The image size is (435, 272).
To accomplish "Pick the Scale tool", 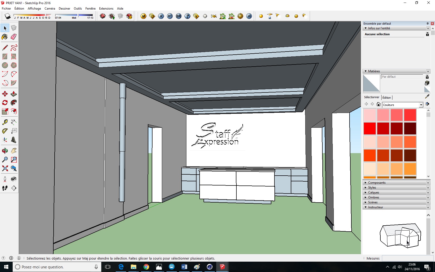I will 5,111.
